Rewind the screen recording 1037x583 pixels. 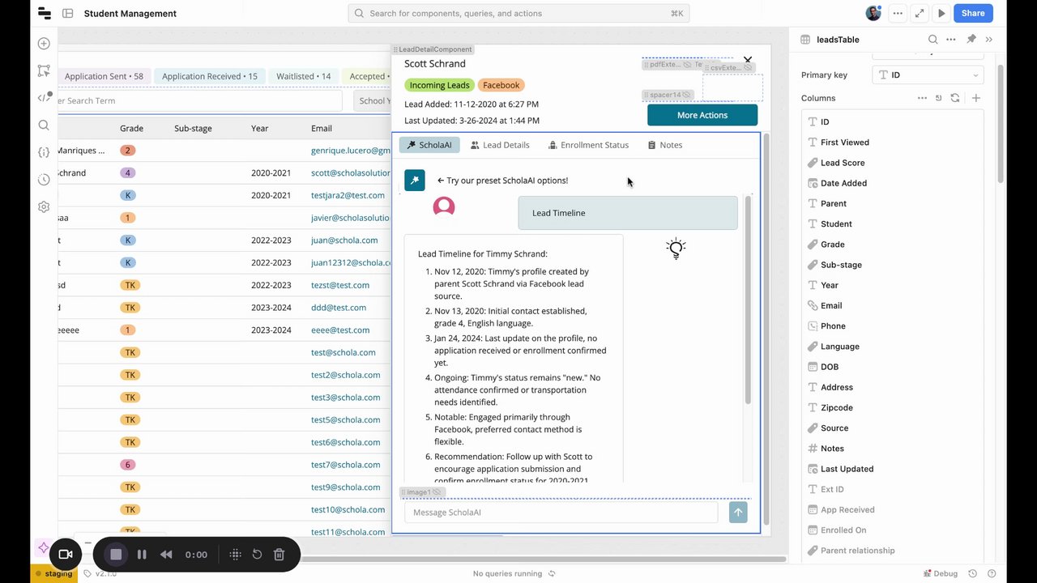(166, 555)
